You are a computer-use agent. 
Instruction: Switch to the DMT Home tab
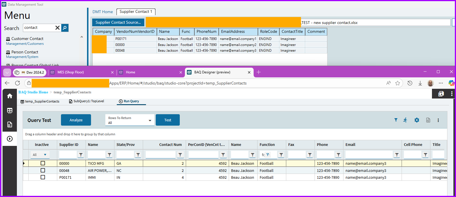coord(102,12)
